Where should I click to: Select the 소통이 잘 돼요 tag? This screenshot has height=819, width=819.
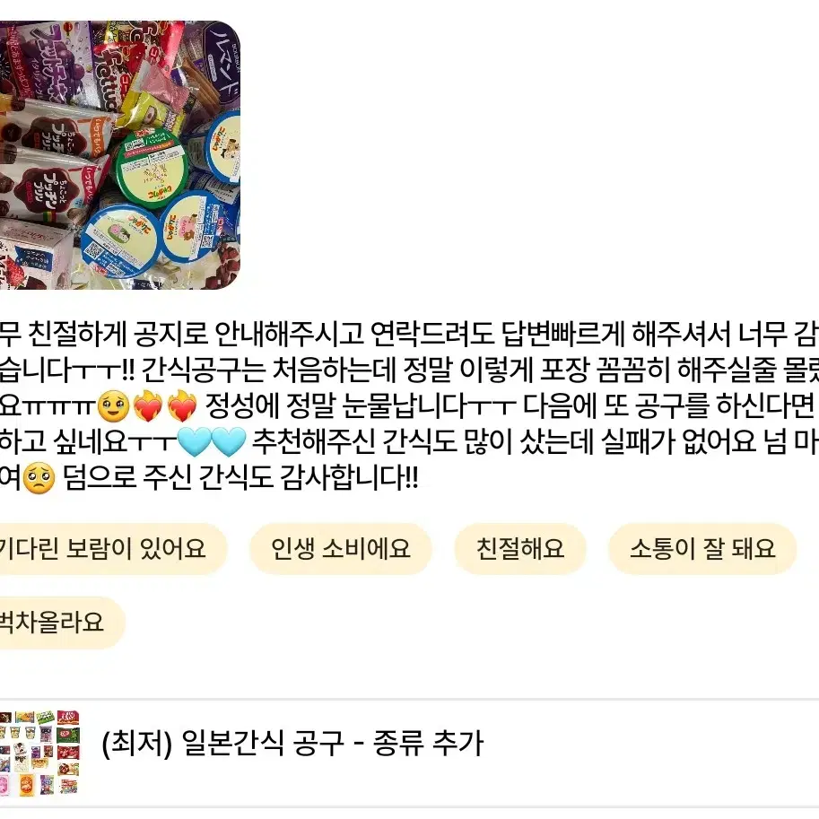click(702, 548)
